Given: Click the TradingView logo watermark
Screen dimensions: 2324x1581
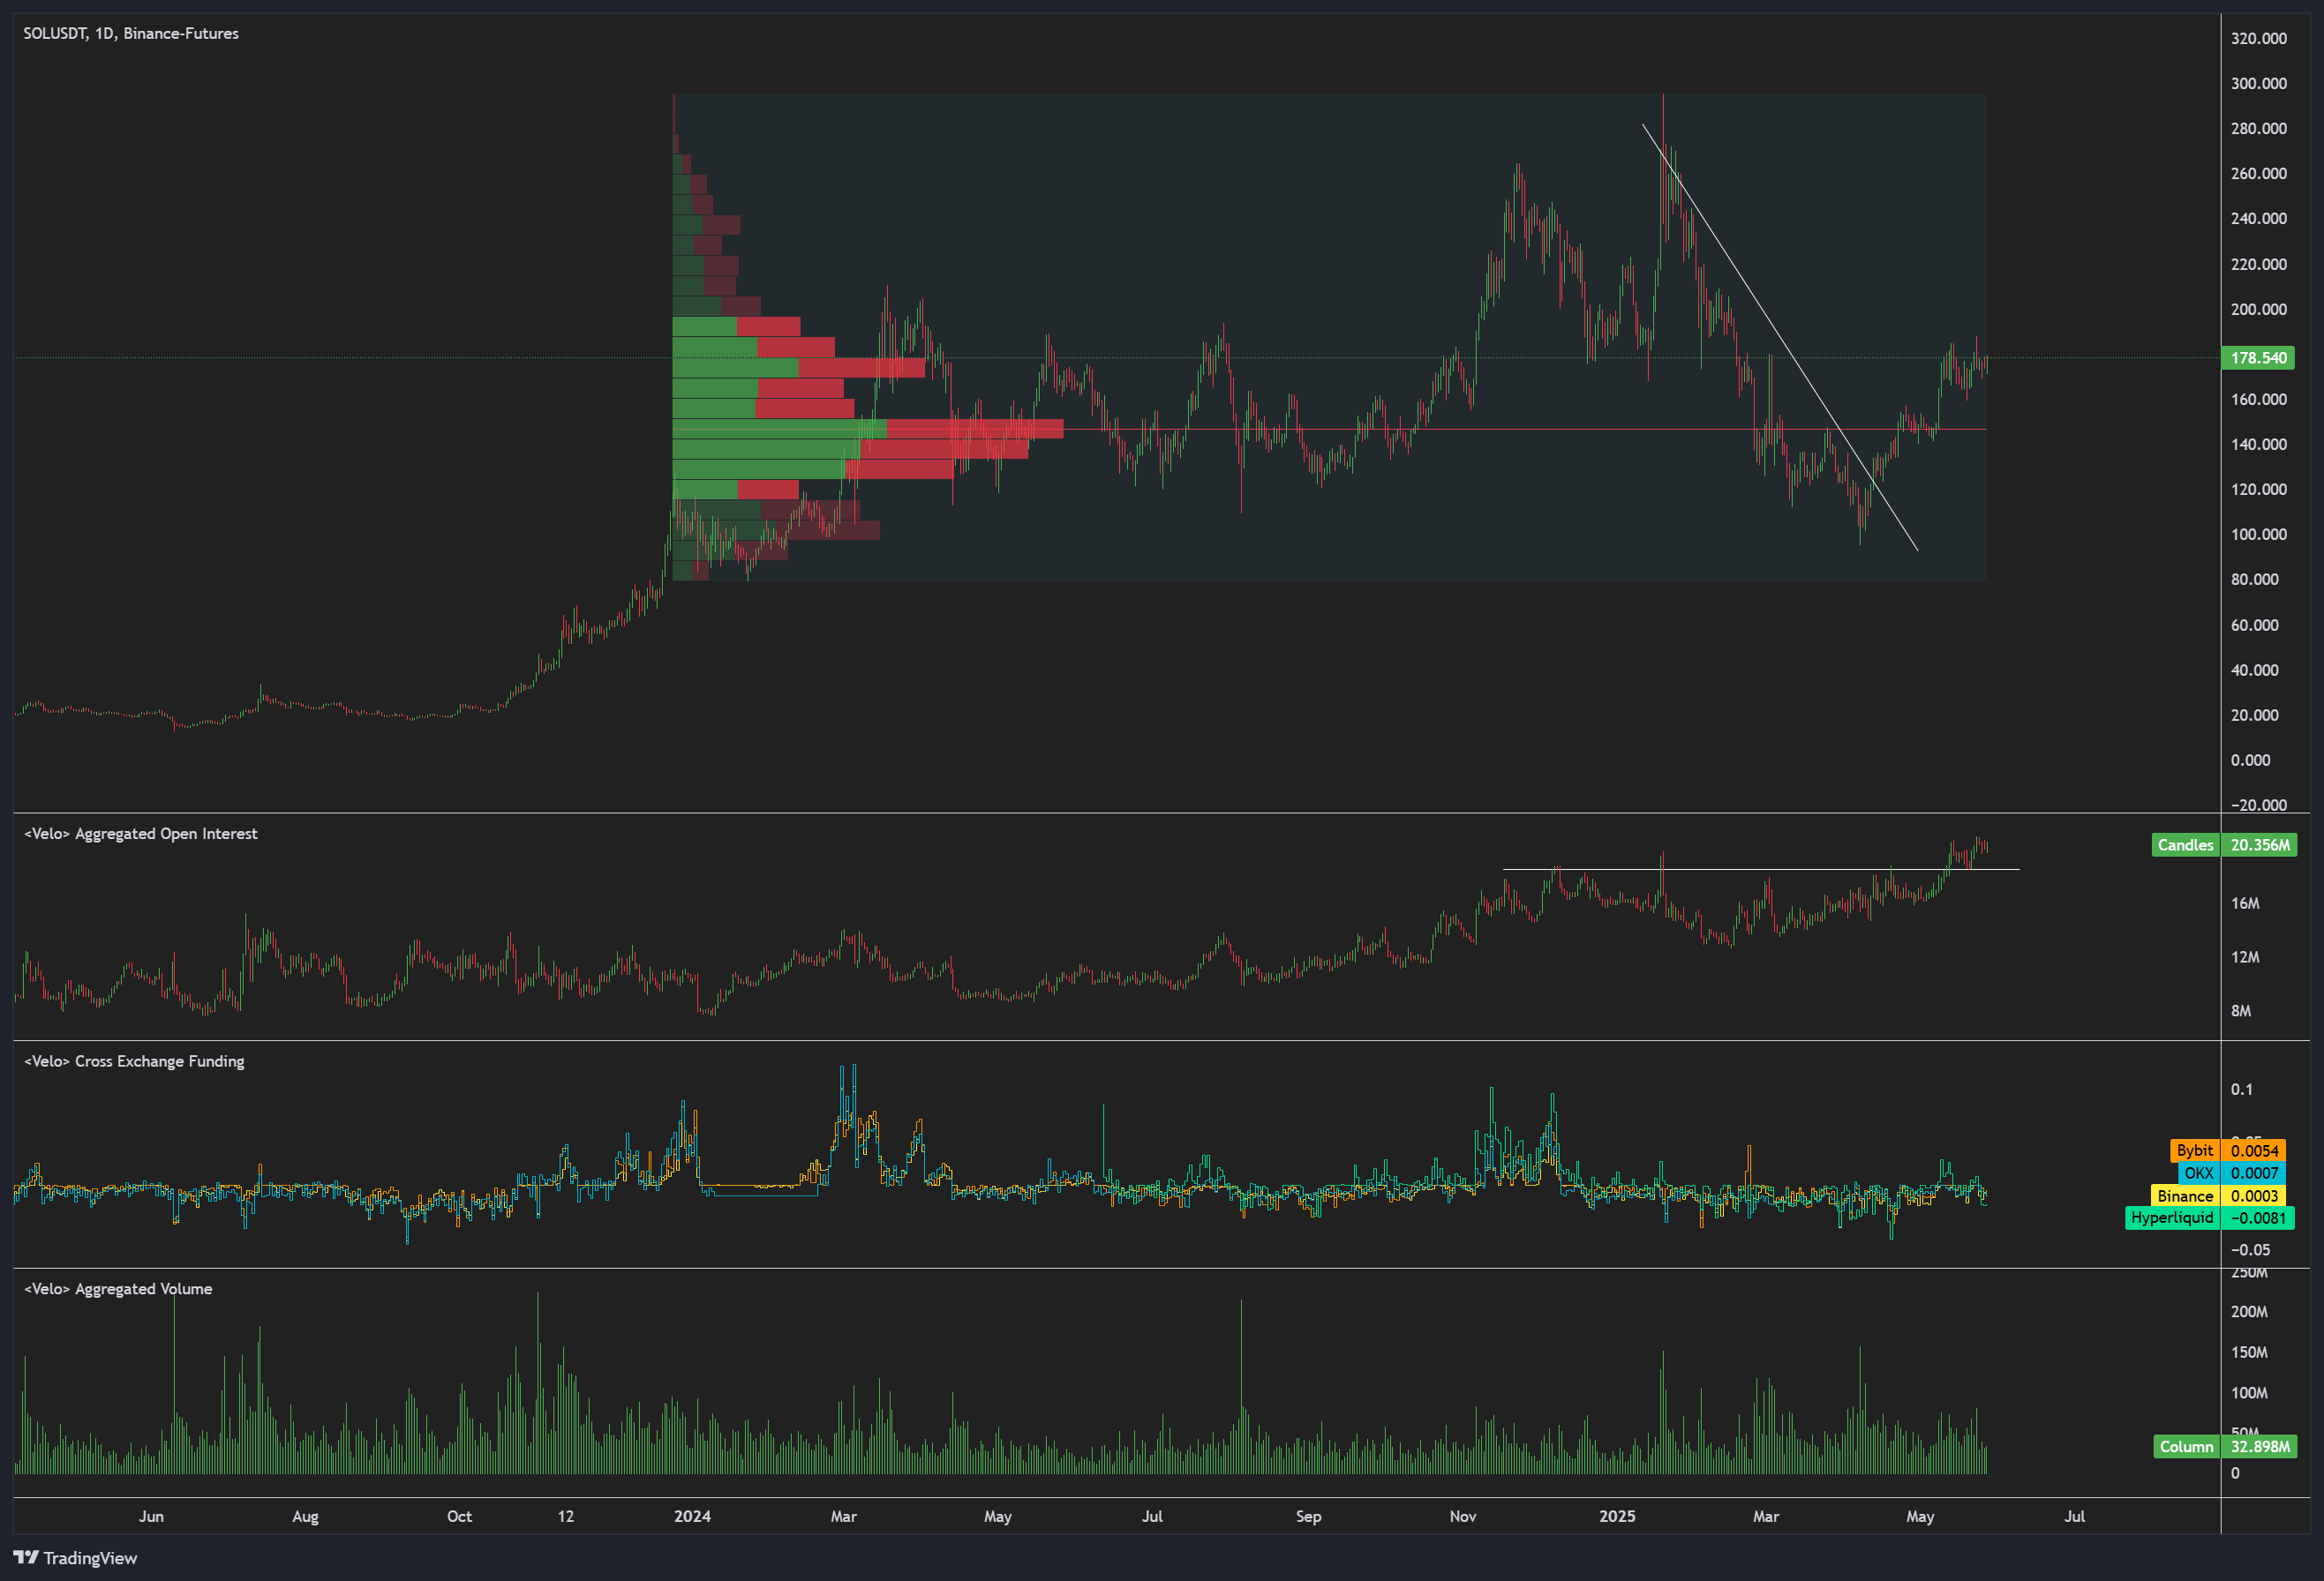Looking at the screenshot, I should pos(75,1558).
